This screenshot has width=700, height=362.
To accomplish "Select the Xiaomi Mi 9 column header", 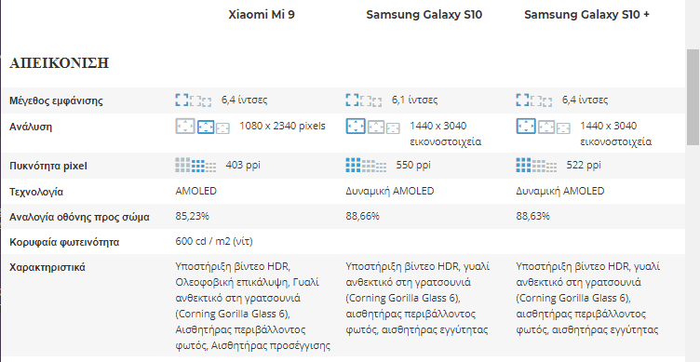I will (x=262, y=15).
